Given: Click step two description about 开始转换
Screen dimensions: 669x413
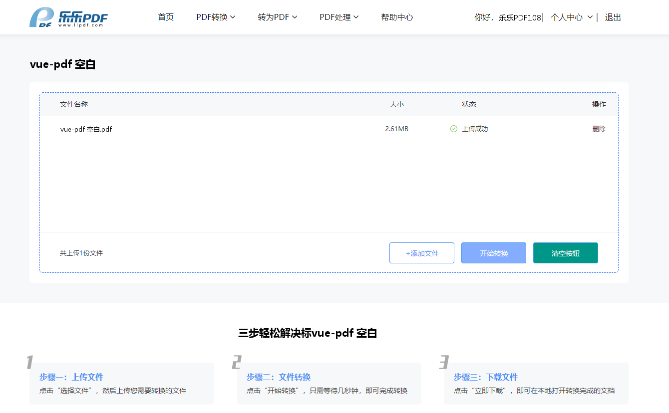Looking at the screenshot, I should [327, 391].
